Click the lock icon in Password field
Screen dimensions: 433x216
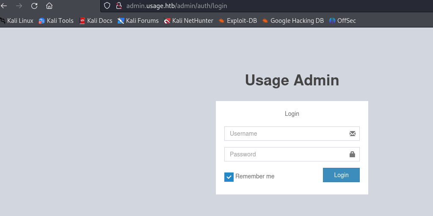click(352, 154)
